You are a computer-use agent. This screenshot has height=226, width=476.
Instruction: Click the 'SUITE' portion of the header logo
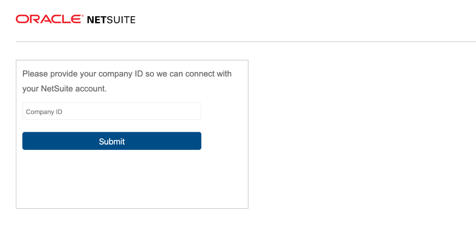click(121, 20)
